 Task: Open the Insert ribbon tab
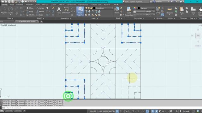(11, 5)
